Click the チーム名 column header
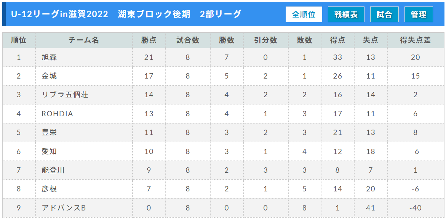This screenshot has width=446, height=220. click(84, 40)
